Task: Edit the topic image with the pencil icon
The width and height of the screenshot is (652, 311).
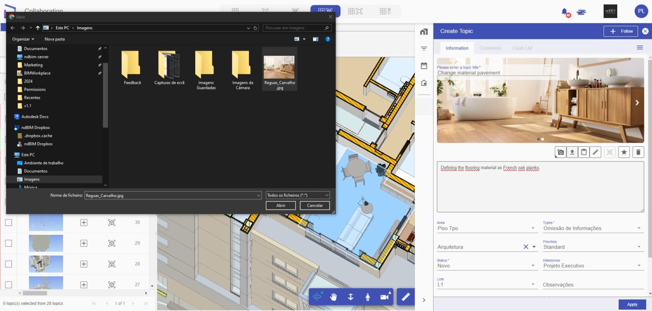Action: click(x=596, y=152)
